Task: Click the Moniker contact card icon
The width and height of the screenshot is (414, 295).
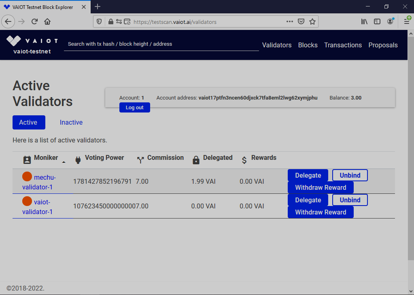Action: [x=27, y=160]
